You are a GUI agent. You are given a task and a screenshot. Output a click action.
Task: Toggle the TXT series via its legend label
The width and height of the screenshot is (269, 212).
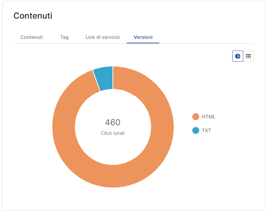(206, 130)
